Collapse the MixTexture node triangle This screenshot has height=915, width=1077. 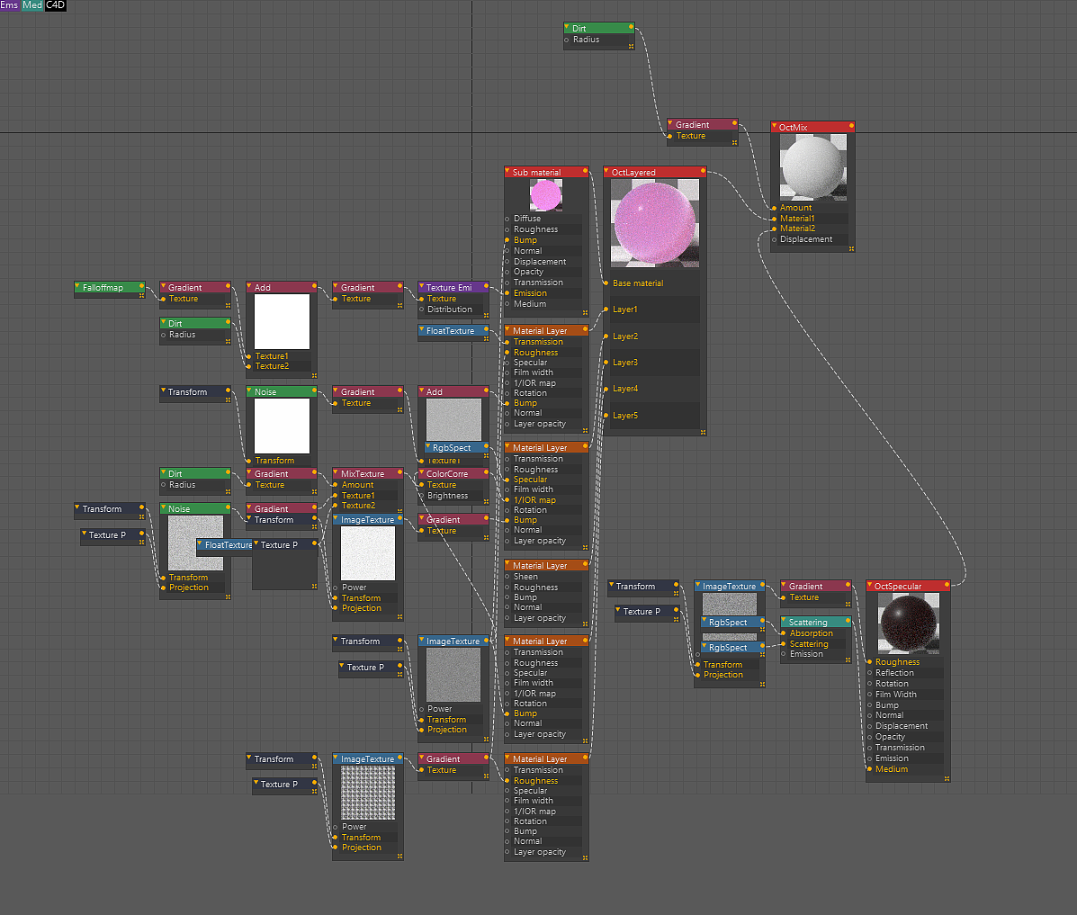click(336, 472)
